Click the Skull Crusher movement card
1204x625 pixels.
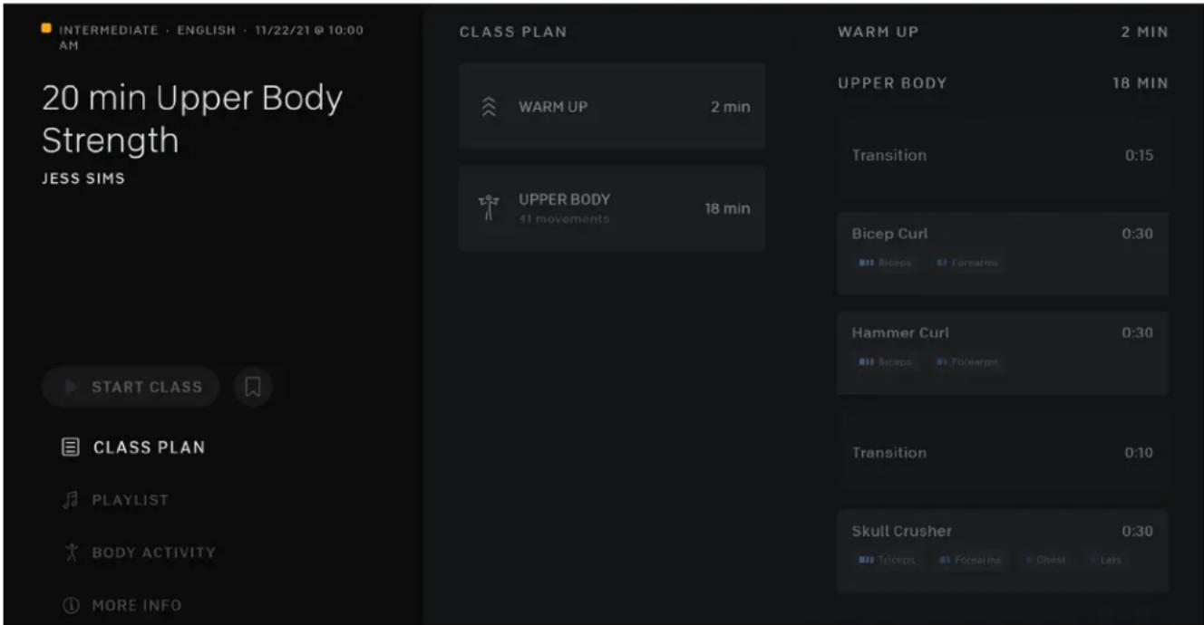(1003, 551)
